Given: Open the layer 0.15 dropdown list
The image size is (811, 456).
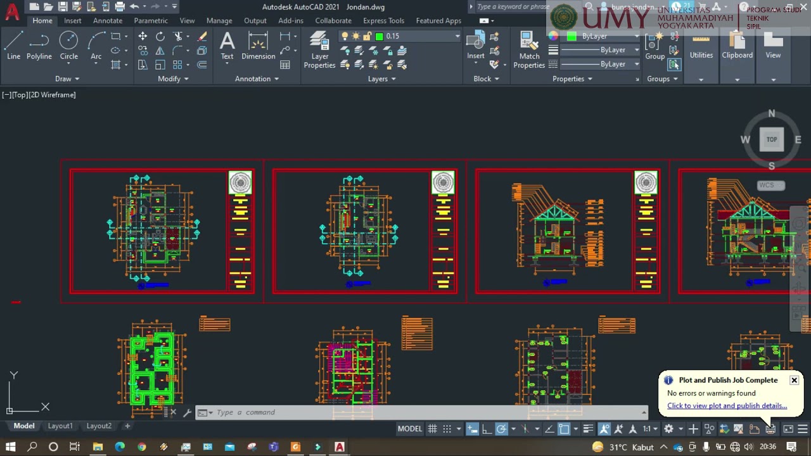Looking at the screenshot, I should (x=457, y=36).
